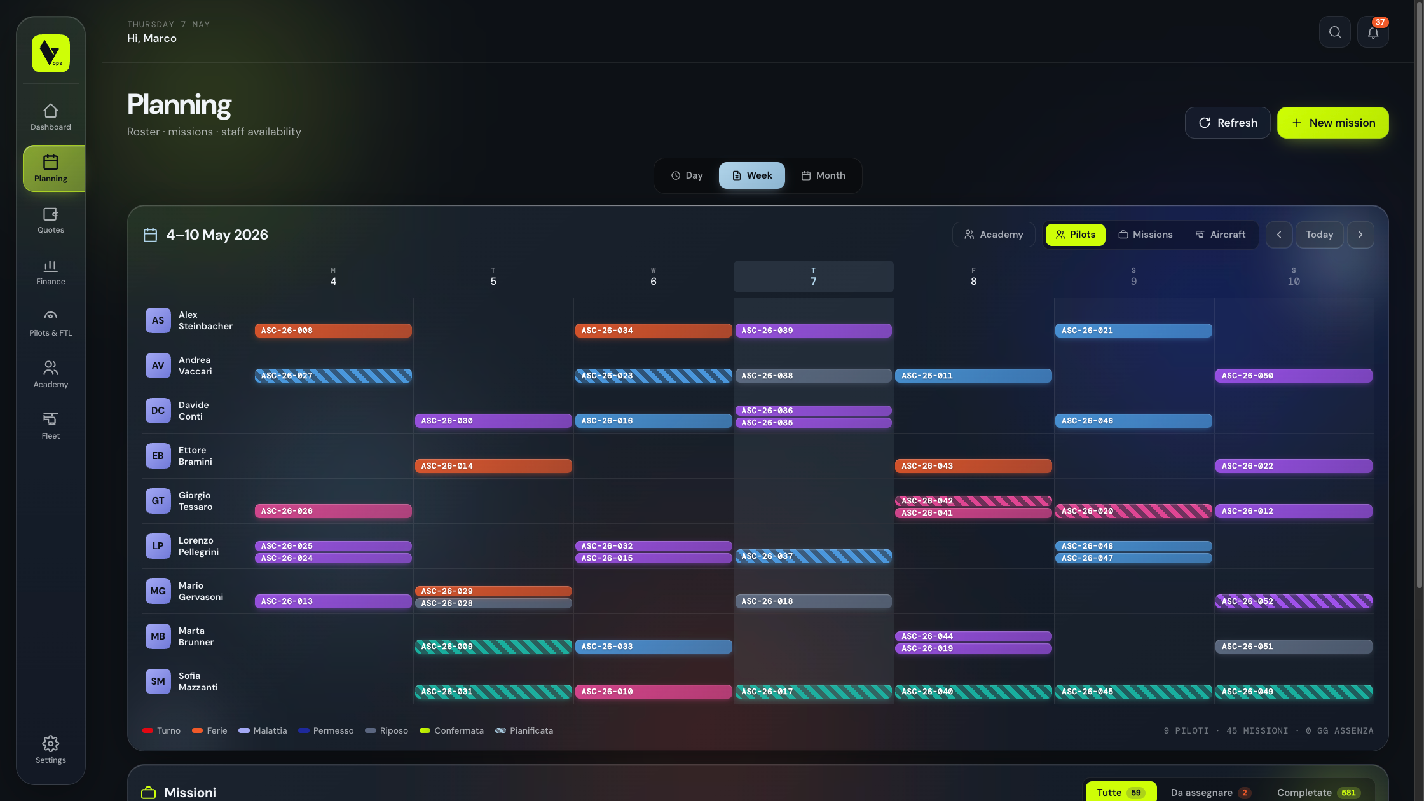Open mission ASC-26-027
Image resolution: width=1424 pixels, height=801 pixels.
(333, 376)
